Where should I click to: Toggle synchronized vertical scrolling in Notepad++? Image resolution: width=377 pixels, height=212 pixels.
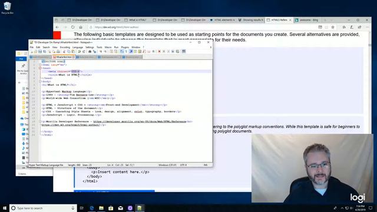[x=111, y=51]
